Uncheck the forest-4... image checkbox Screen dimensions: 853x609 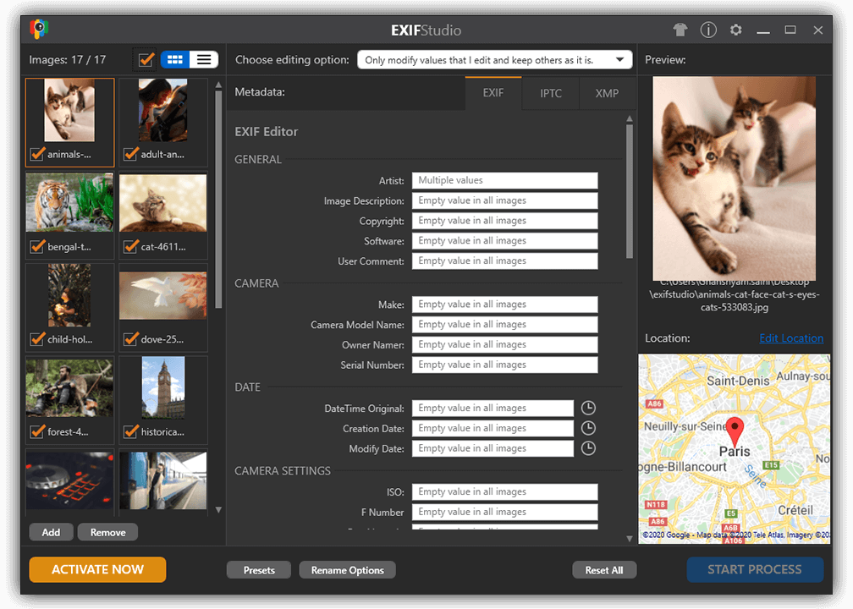tap(37, 431)
